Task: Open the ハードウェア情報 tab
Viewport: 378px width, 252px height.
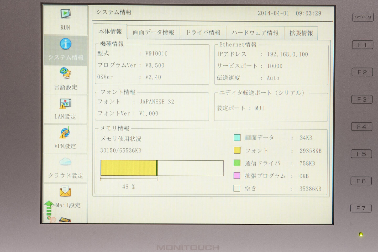Action: [x=255, y=33]
